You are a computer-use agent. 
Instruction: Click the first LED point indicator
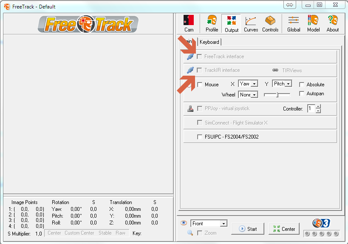pos(307,233)
